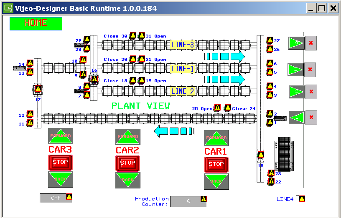
Task: Select the LINE# input field
Action: point(300,200)
